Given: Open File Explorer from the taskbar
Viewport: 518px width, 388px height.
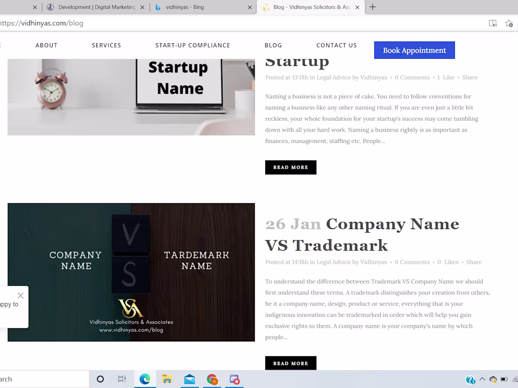Looking at the screenshot, I should click(167, 379).
